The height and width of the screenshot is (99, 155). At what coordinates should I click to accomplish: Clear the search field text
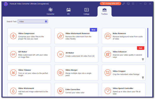click(x=46, y=22)
